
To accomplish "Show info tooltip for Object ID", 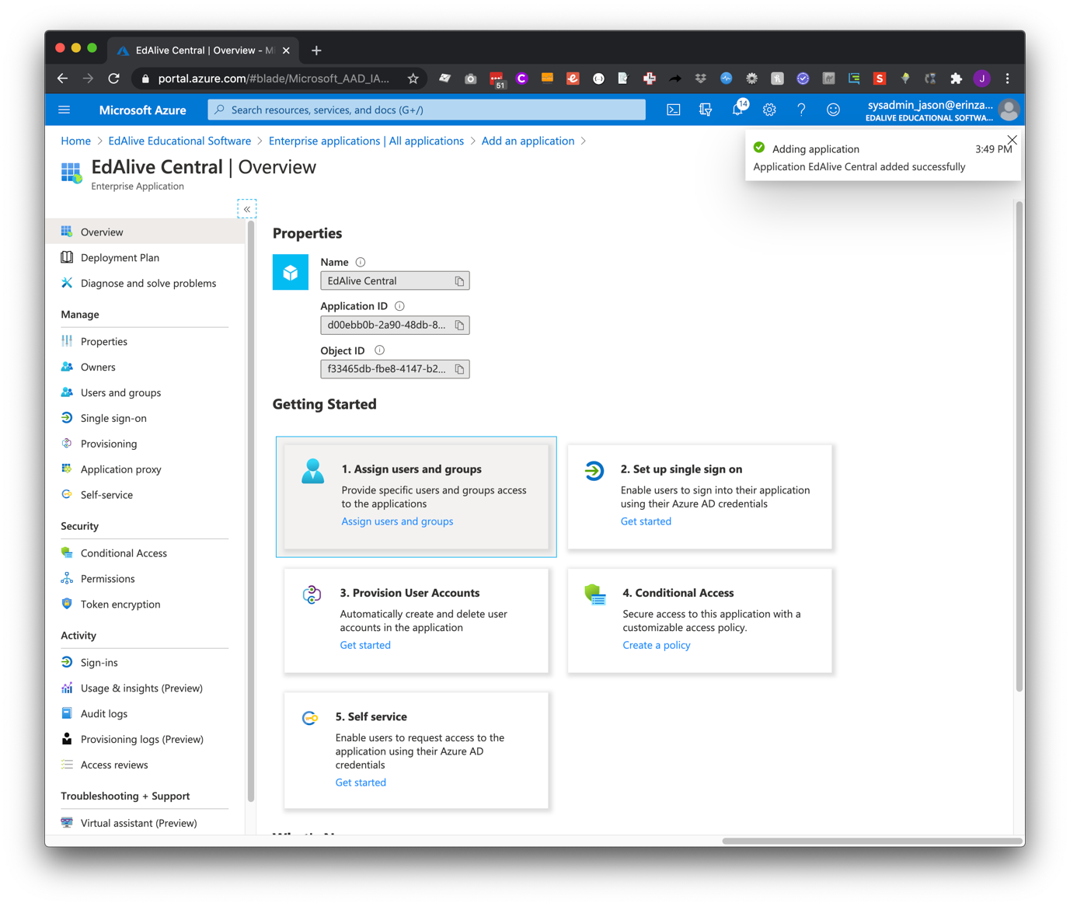I will (379, 350).
